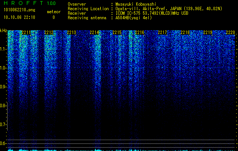Click the name Masayuki Kobayashi
238x151 pixels.
[x=136, y=4]
